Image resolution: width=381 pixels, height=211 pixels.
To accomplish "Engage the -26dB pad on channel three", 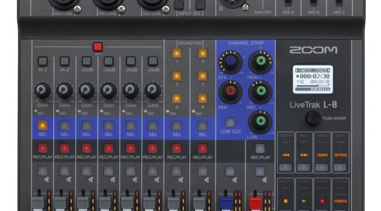I will point(87,61).
